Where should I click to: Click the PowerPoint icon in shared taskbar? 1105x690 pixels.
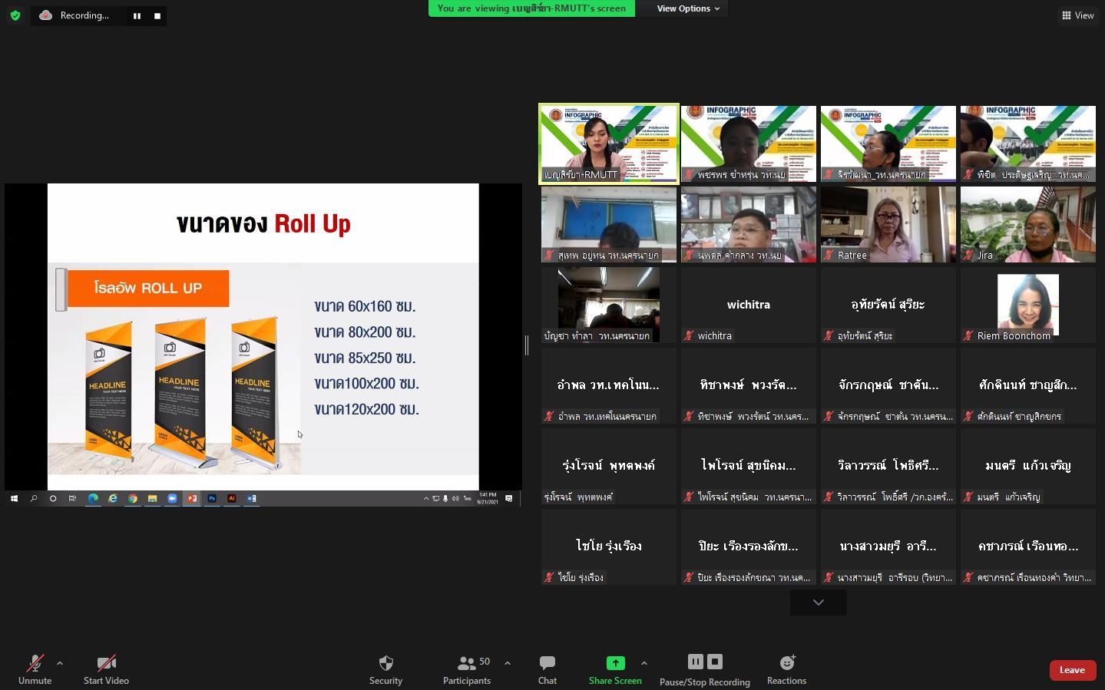[192, 499]
